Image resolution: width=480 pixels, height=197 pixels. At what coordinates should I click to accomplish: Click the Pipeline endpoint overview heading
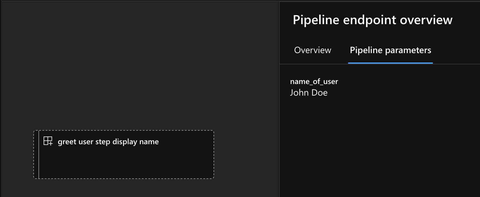(373, 20)
